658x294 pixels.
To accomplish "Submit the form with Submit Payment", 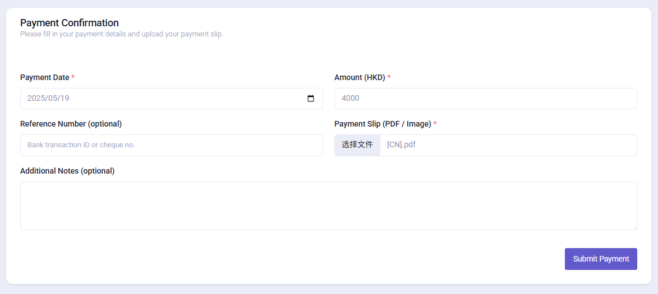I will point(601,259).
